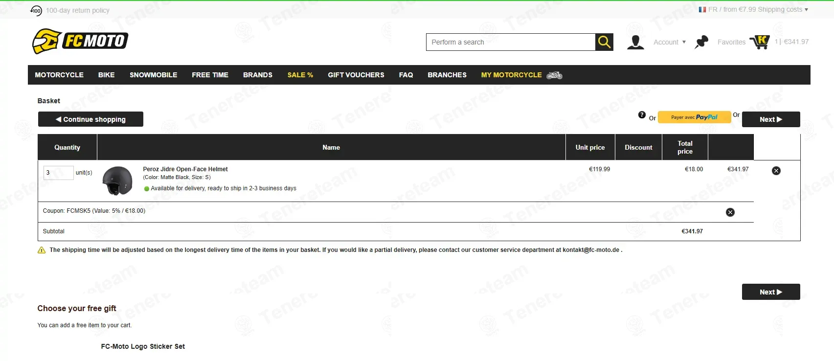Click the top Next button

click(771, 119)
